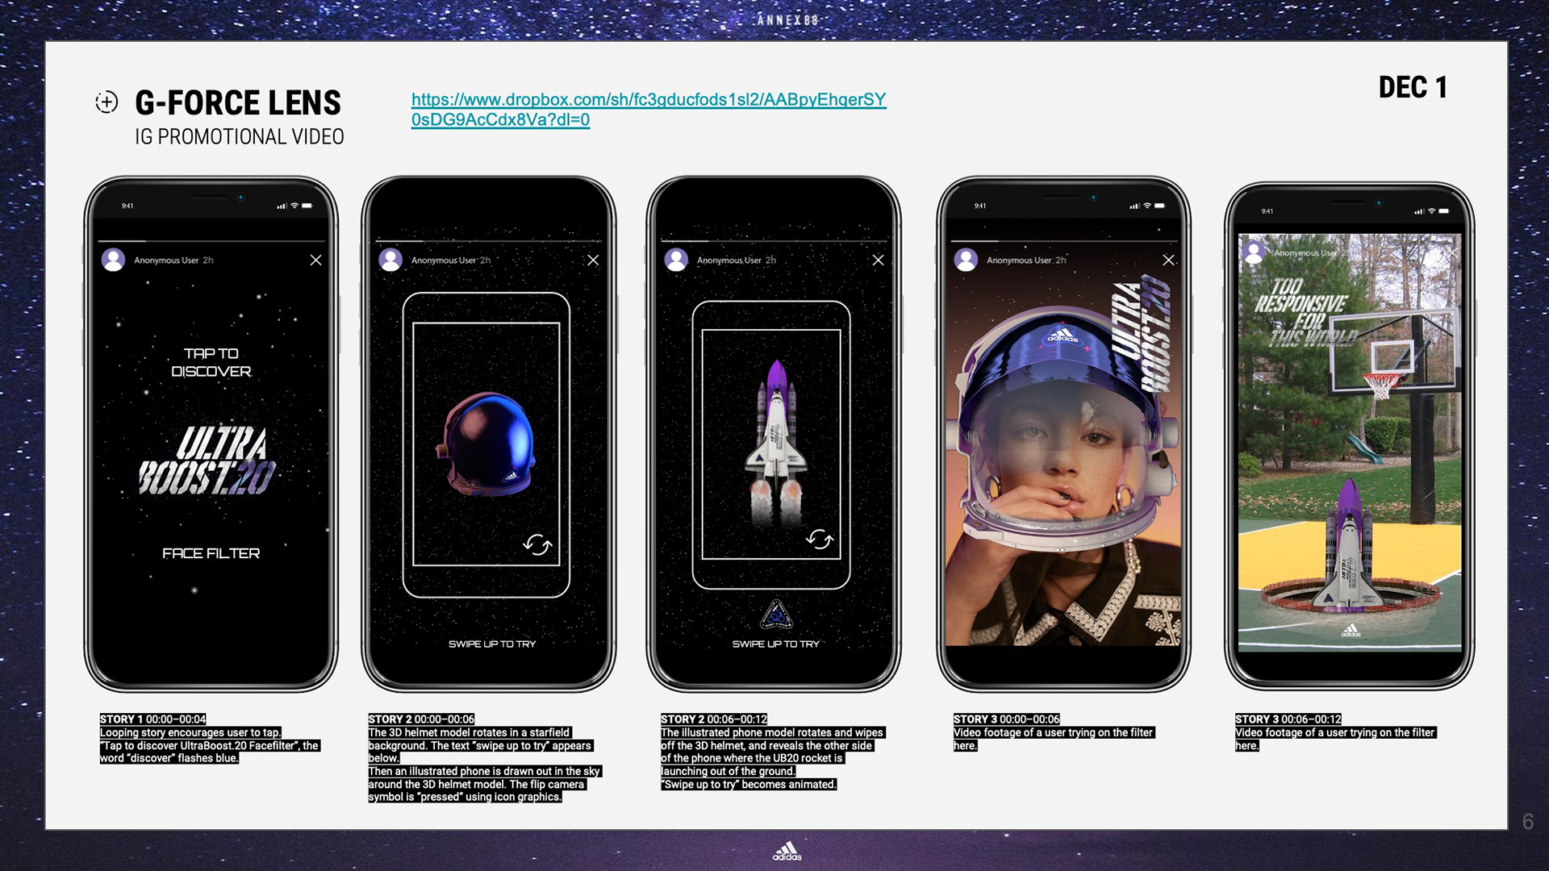Click 'Looping story encourages user to tap.' text
The height and width of the screenshot is (871, 1549).
tap(190, 732)
